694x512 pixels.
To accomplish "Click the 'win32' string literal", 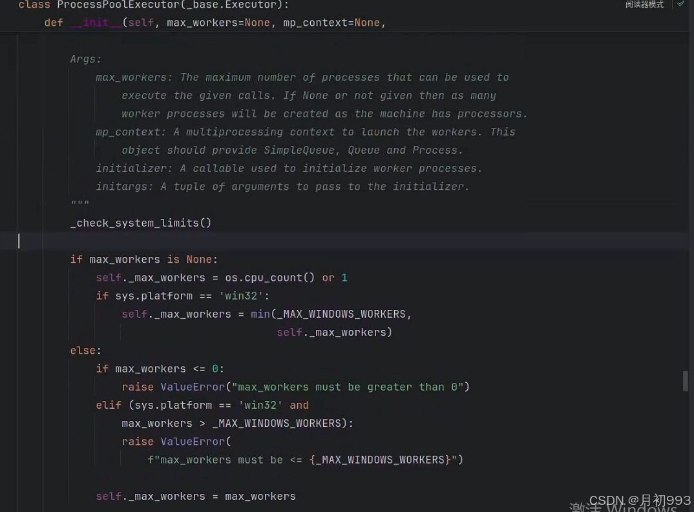I will pos(240,295).
